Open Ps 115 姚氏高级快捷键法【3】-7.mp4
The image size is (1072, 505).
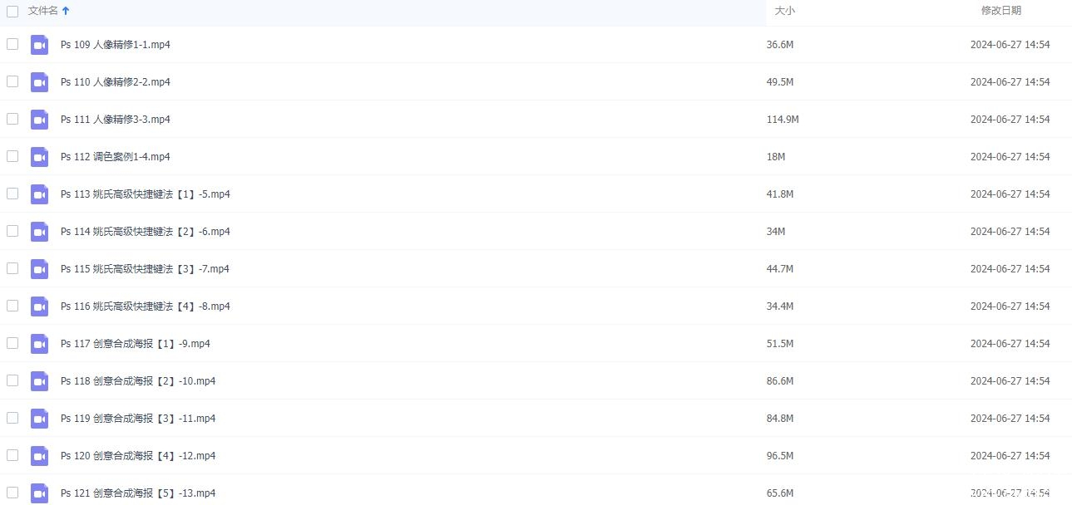coord(146,269)
